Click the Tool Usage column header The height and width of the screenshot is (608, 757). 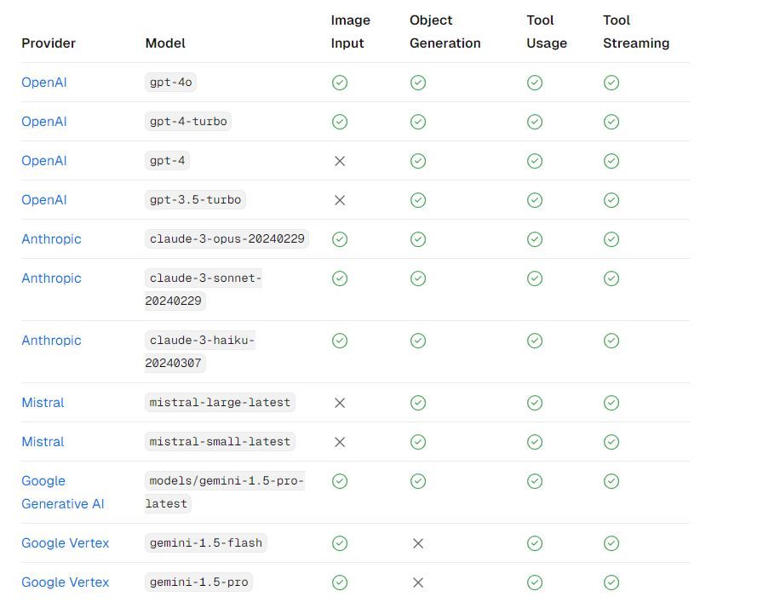pos(547,32)
